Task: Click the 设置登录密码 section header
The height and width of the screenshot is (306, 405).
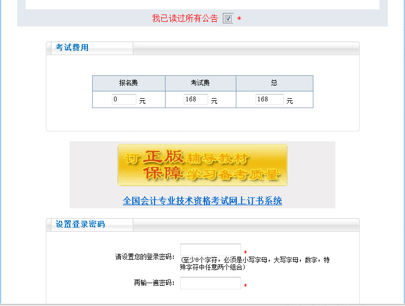Action: (80, 224)
